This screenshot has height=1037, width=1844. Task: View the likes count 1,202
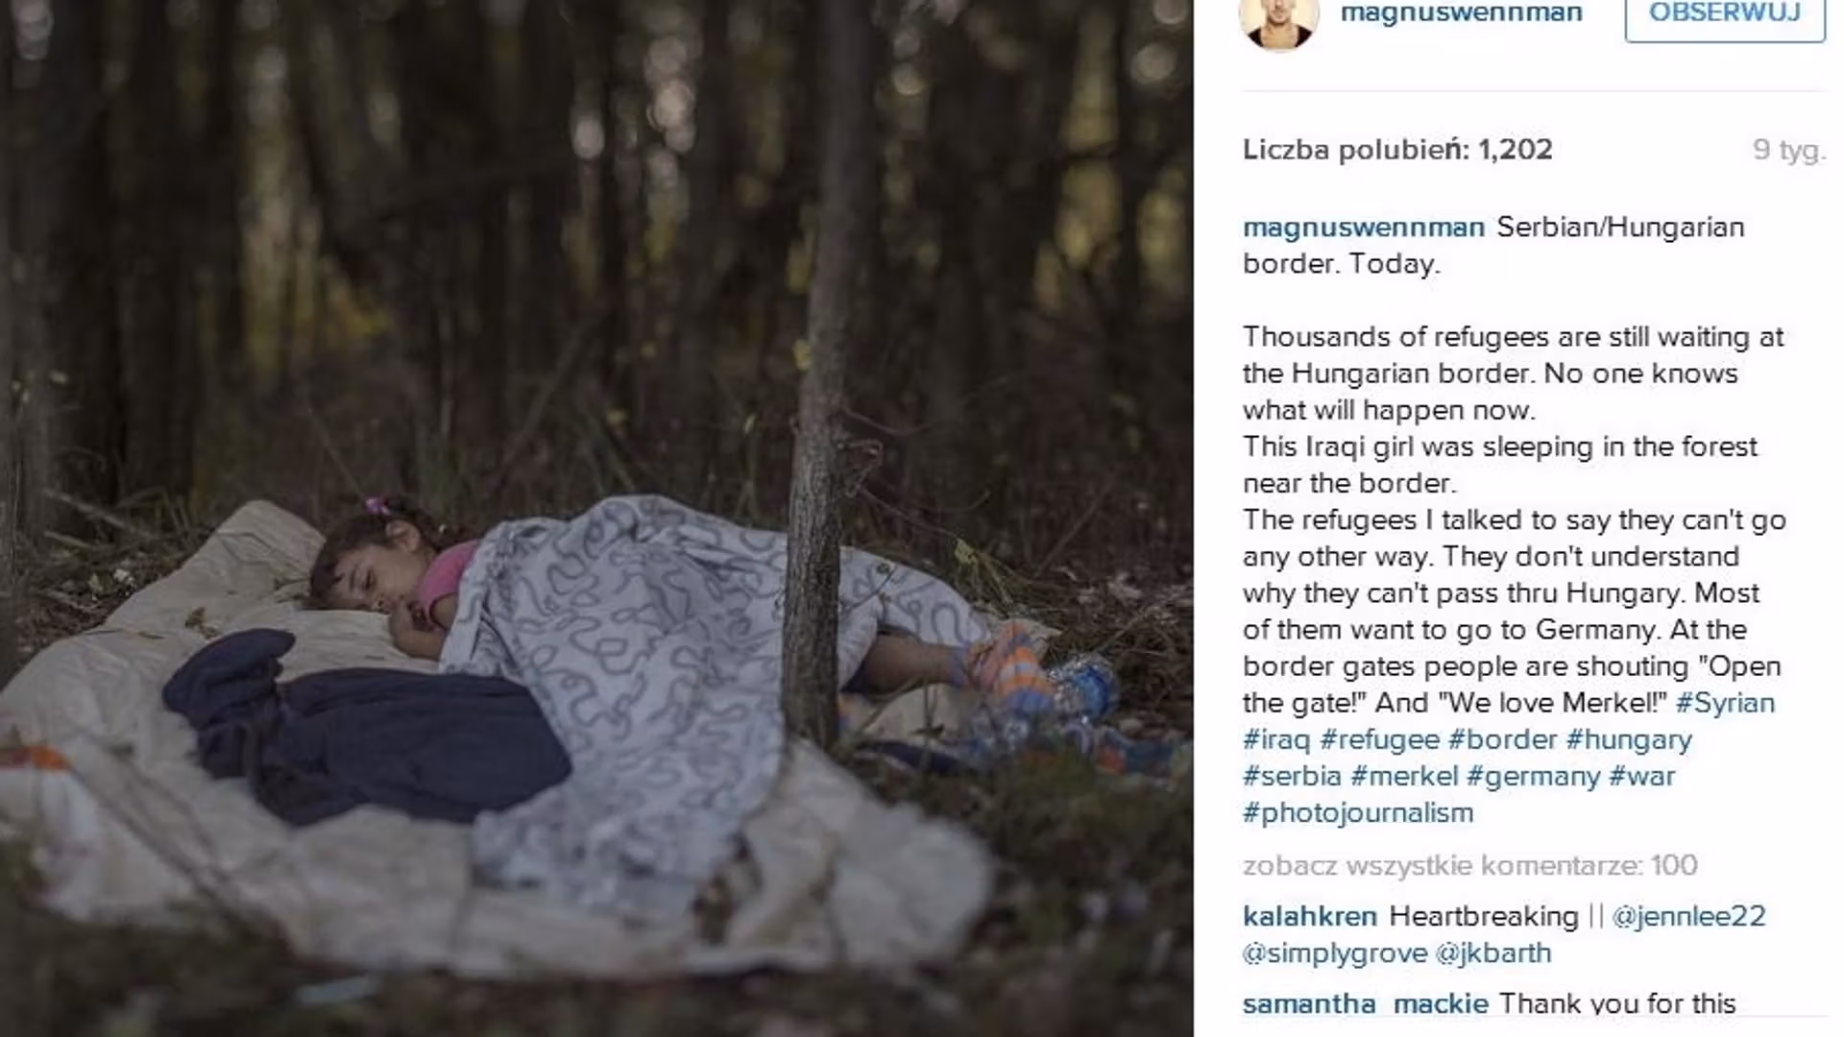tap(1397, 150)
